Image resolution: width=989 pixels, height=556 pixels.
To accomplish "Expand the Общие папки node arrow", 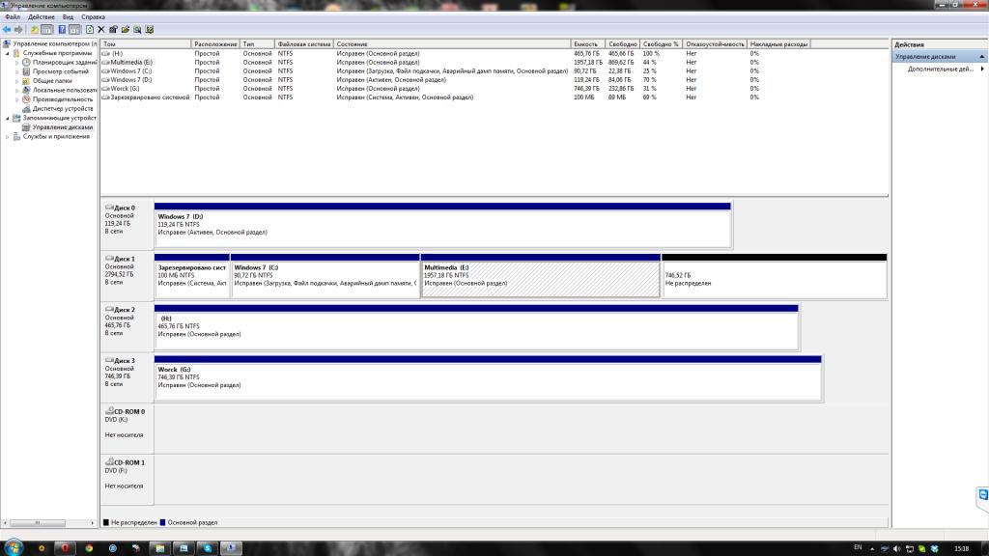I will coord(17,81).
